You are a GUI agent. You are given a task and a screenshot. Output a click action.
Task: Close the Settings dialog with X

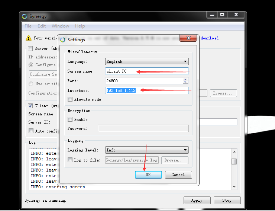tap(188, 38)
